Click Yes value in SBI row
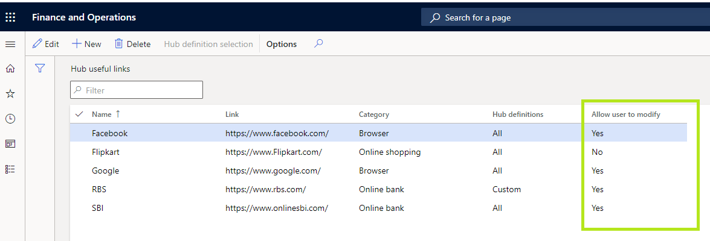 (597, 208)
